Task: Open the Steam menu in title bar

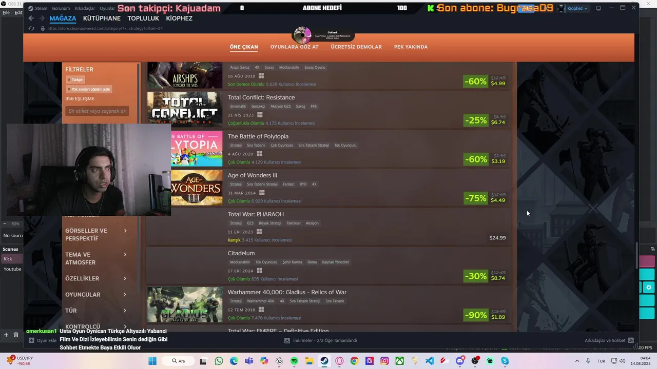Action: click(38, 9)
